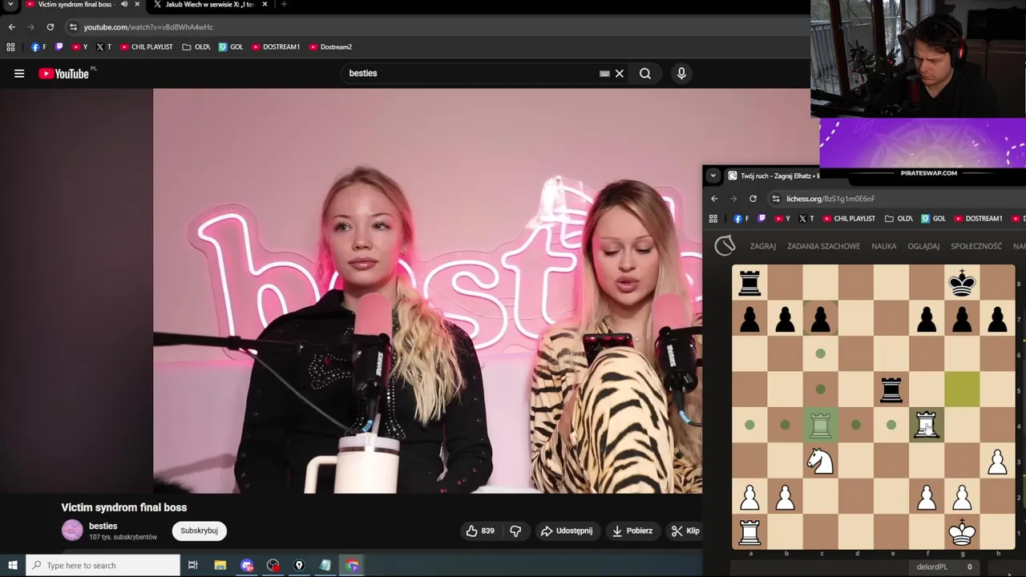The width and height of the screenshot is (1026, 577).
Task: Like the video with 839 likes
Action: (x=482, y=531)
